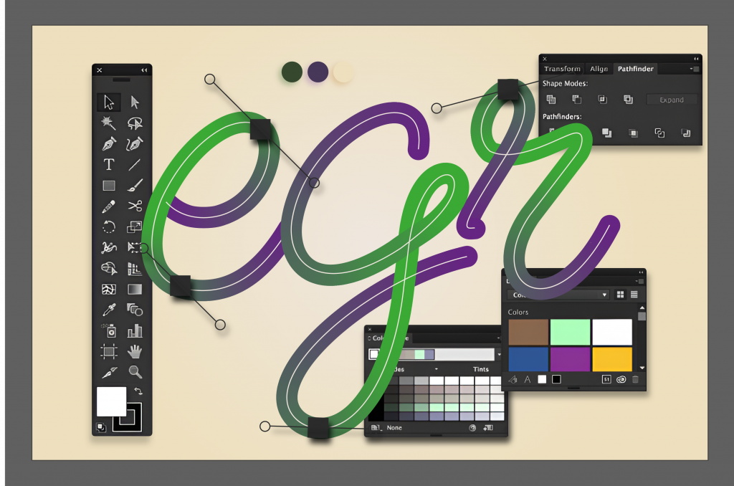The width and height of the screenshot is (734, 486).
Task: Switch swatches to grid view
Action: pyautogui.click(x=620, y=295)
